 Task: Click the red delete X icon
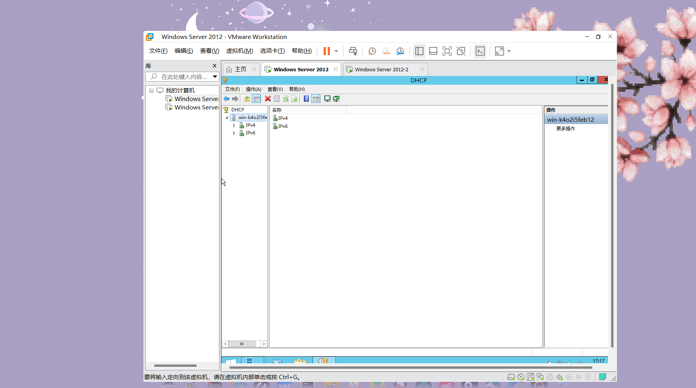coord(268,99)
